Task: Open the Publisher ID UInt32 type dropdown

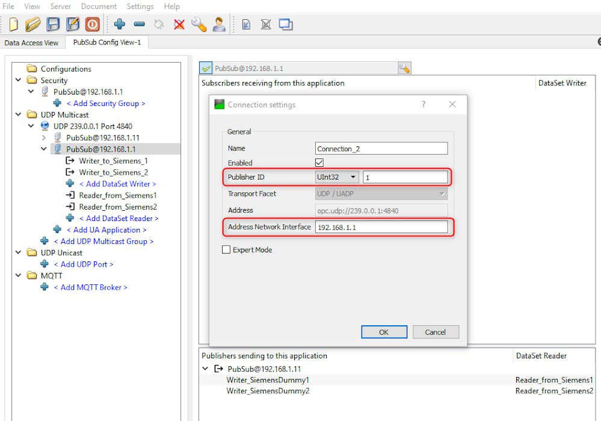Action: click(x=336, y=177)
